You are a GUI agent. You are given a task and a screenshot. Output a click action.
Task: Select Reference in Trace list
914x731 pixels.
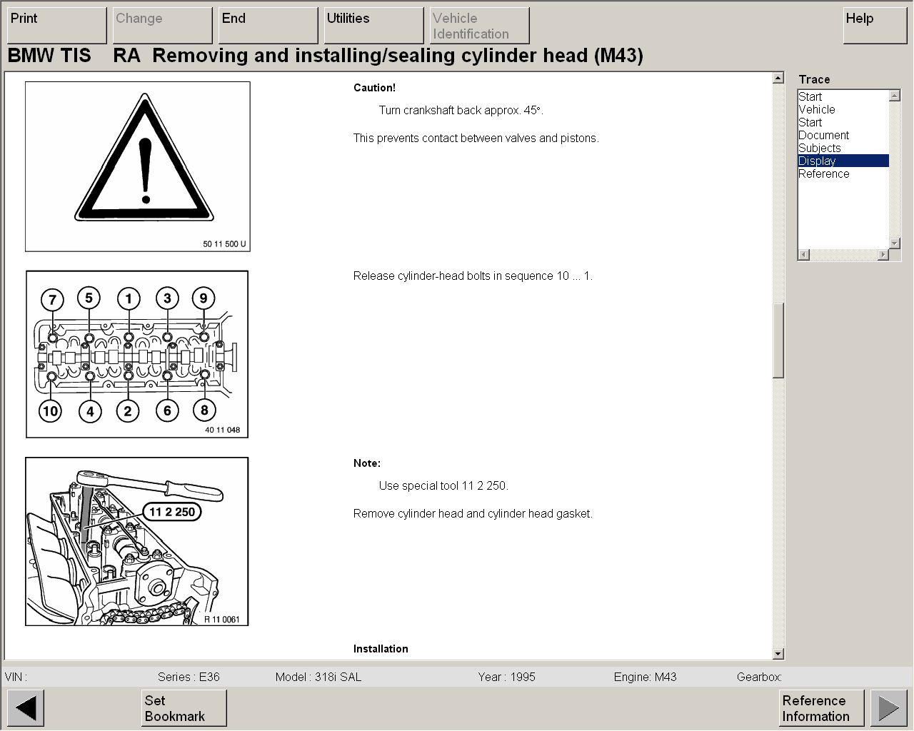[x=843, y=173]
